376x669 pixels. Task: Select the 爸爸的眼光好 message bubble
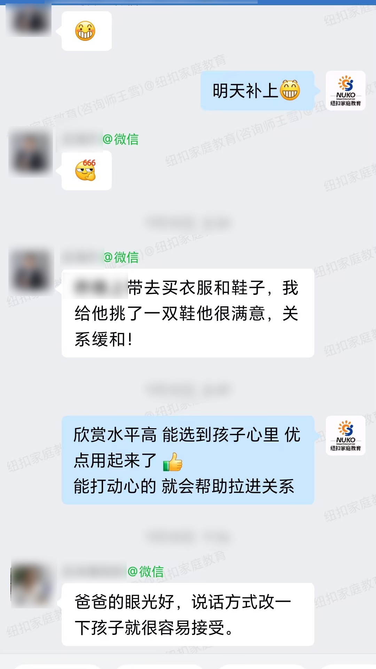click(x=188, y=614)
